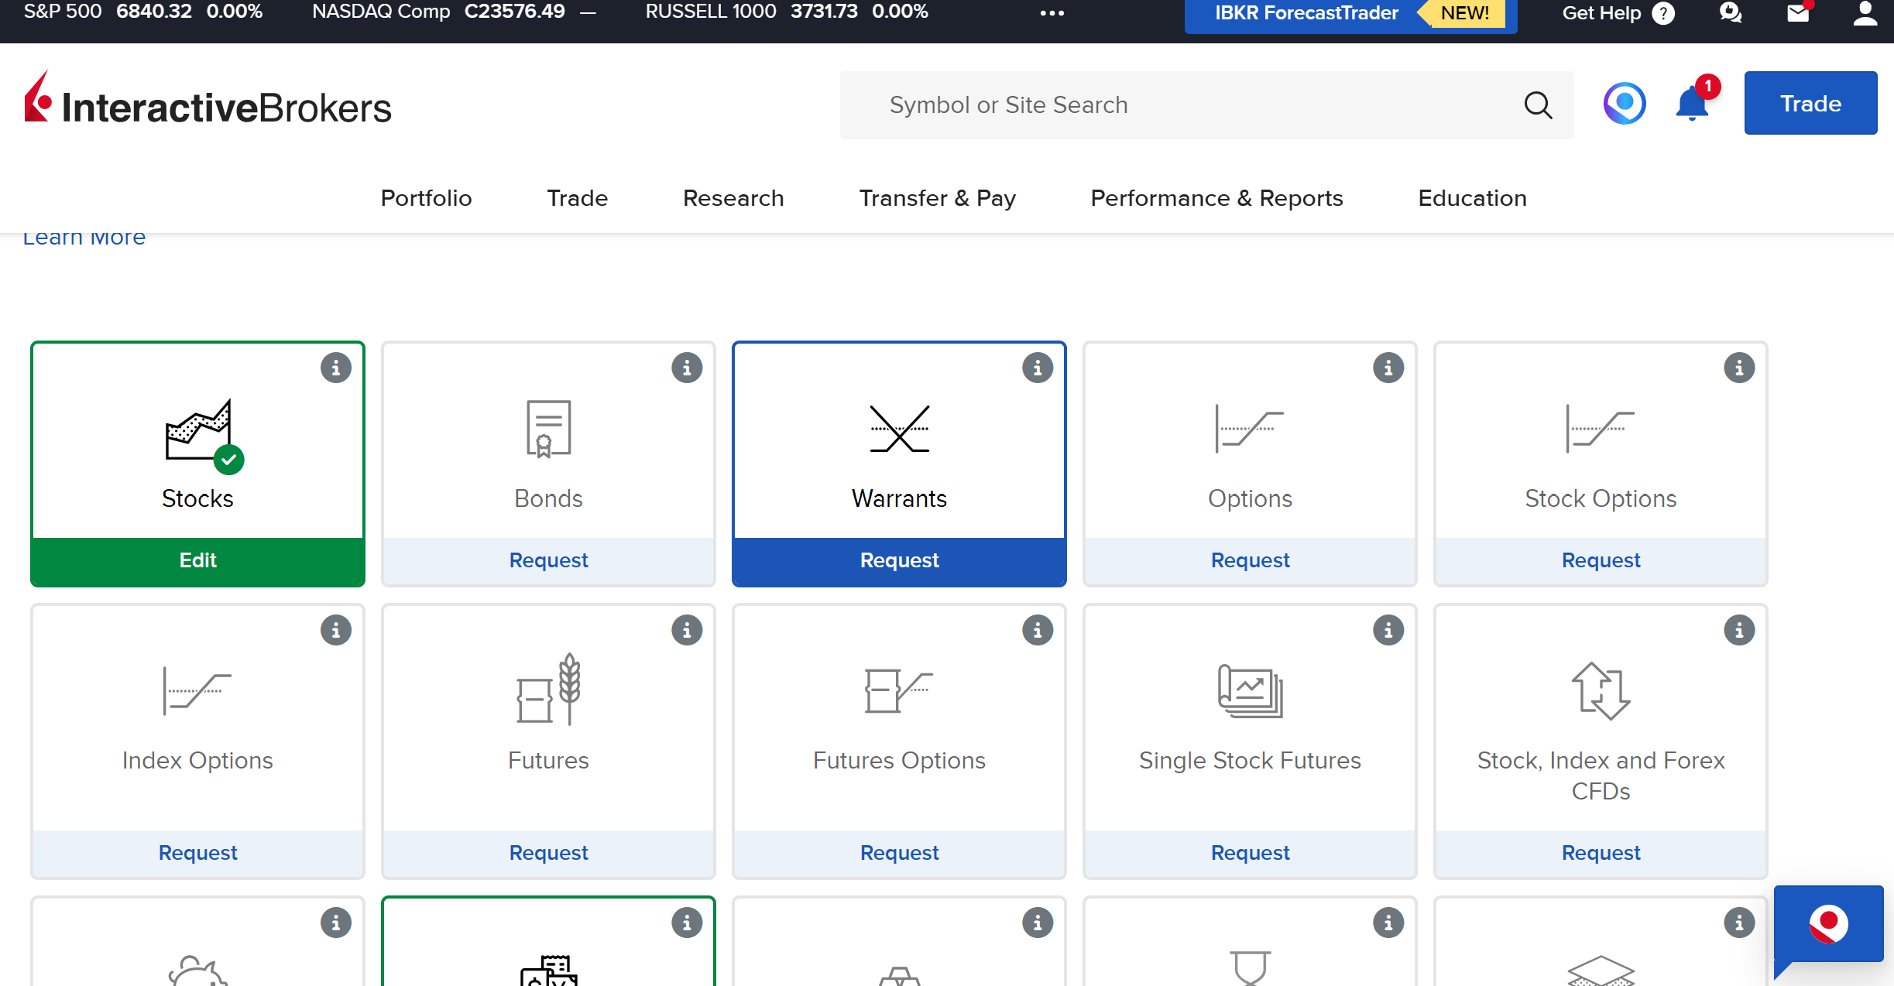1894x986 pixels.
Task: Open the mail envelope inbox icon
Action: (1798, 13)
